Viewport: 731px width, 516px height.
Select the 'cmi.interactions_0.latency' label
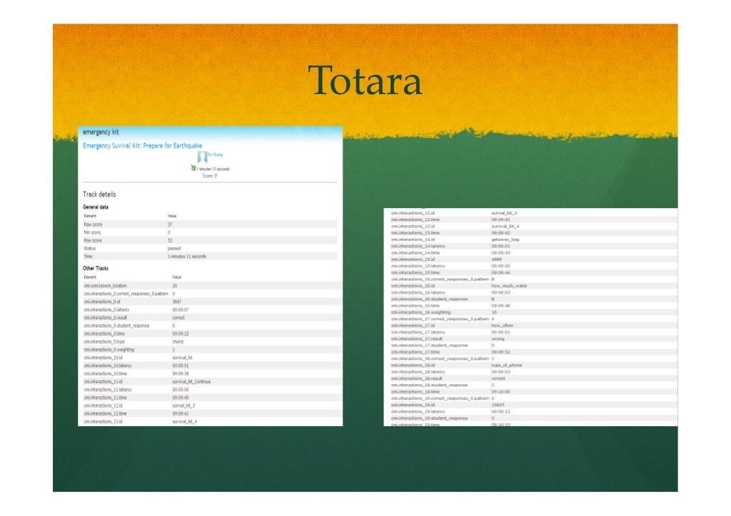[x=107, y=309]
